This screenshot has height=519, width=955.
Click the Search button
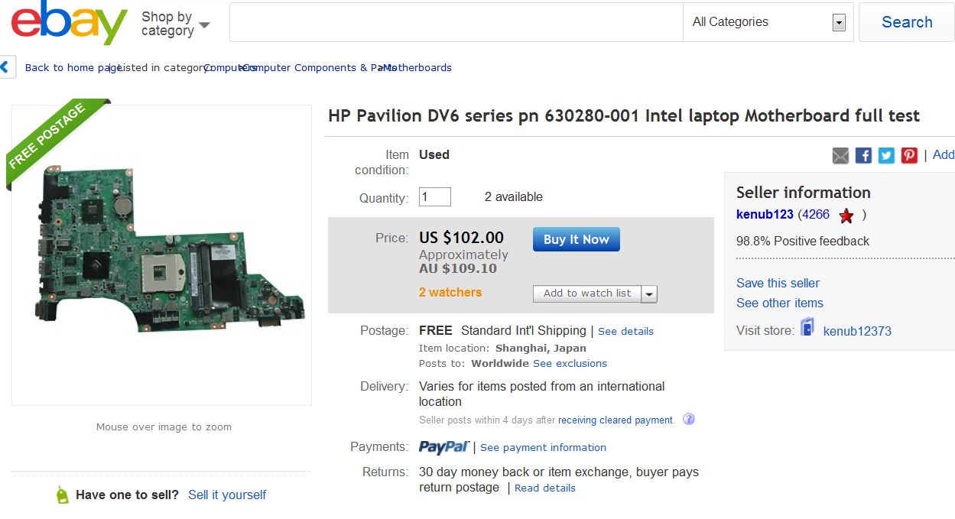point(907,22)
